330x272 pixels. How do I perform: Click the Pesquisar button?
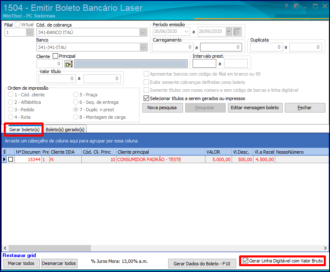tap(205, 108)
